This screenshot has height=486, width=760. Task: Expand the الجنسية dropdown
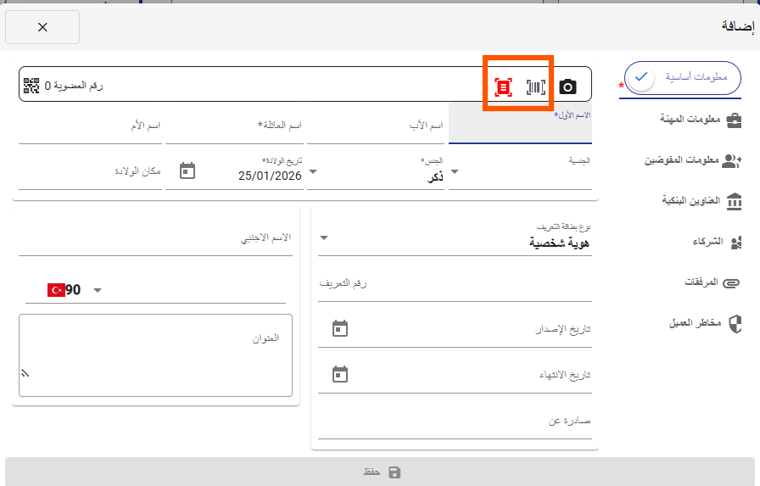(x=454, y=171)
